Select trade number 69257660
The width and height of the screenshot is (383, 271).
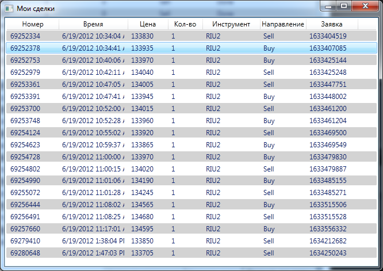(25, 229)
